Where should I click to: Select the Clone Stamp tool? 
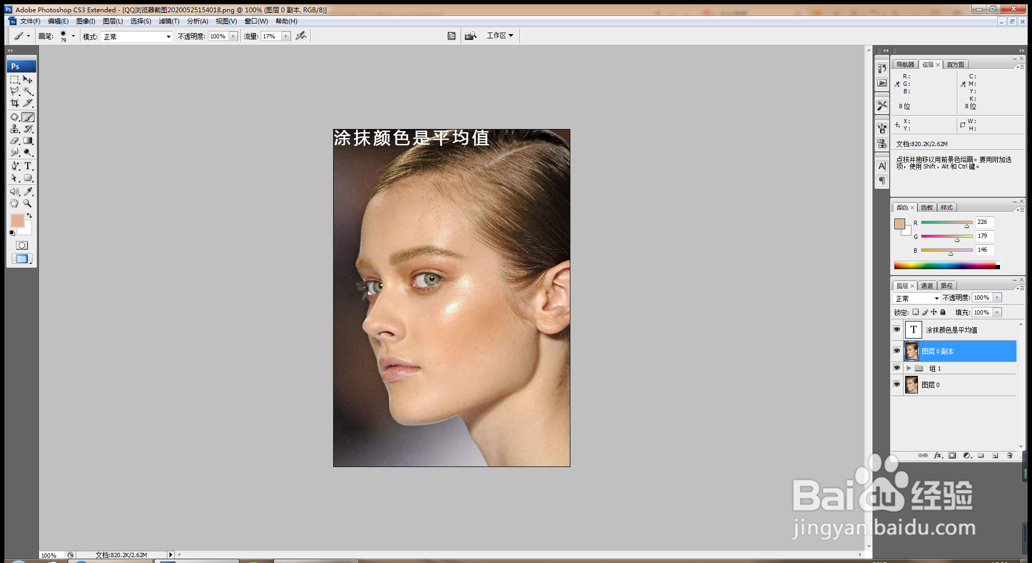pos(15,128)
